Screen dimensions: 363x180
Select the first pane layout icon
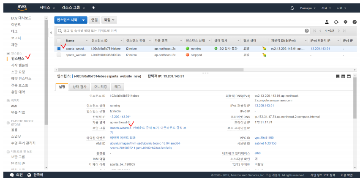[x=338, y=76]
